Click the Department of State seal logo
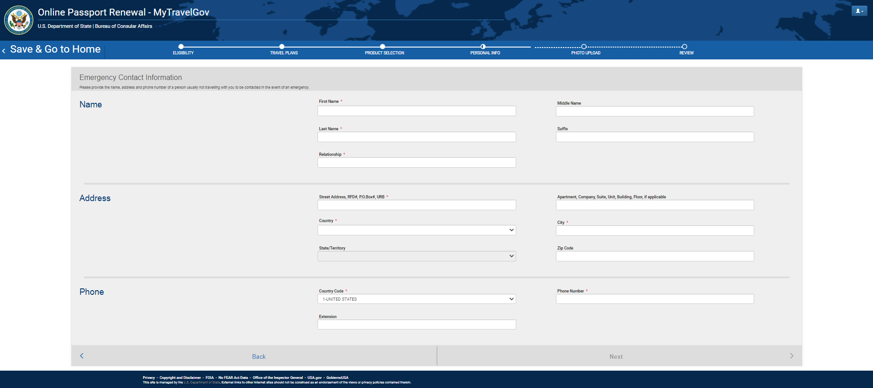This screenshot has height=388, width=873. point(18,20)
